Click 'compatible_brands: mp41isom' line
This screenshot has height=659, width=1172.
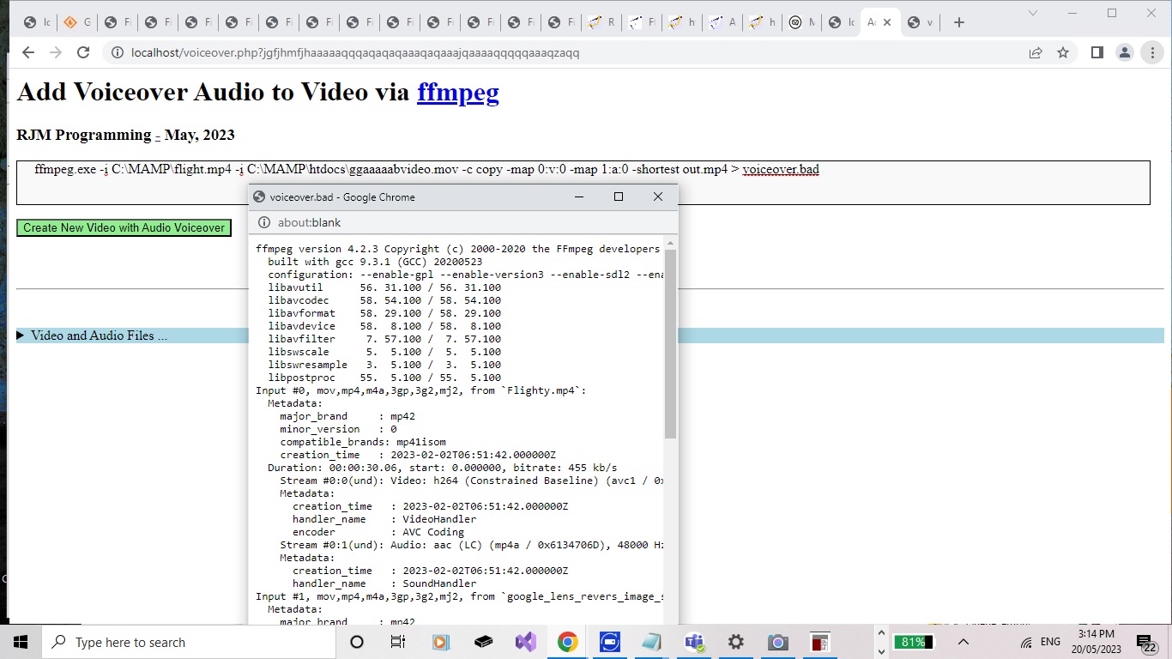point(363,442)
